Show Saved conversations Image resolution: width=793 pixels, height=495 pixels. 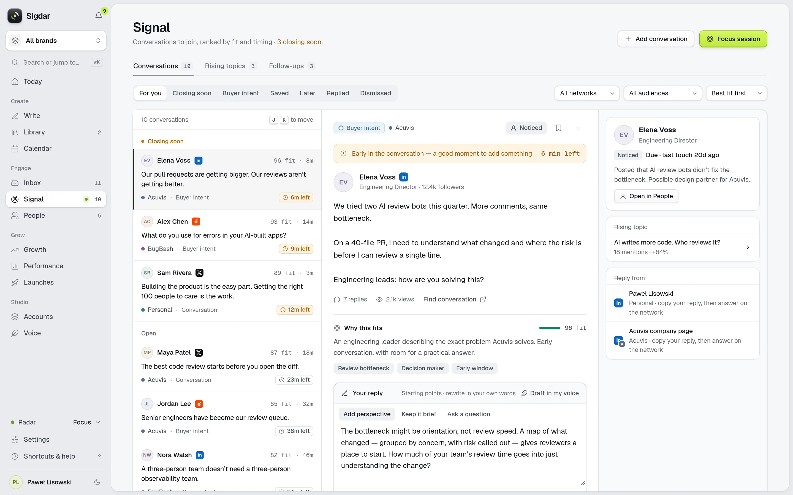tap(279, 93)
